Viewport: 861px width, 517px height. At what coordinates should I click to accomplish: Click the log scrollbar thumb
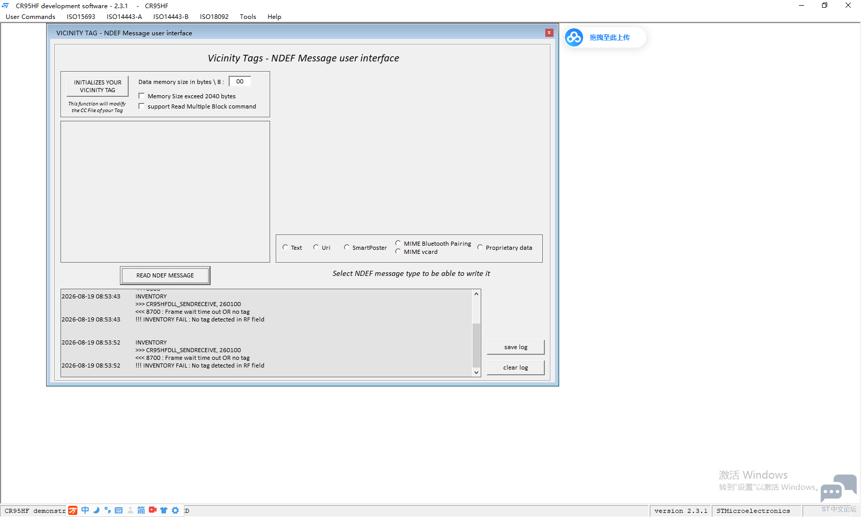point(476,346)
